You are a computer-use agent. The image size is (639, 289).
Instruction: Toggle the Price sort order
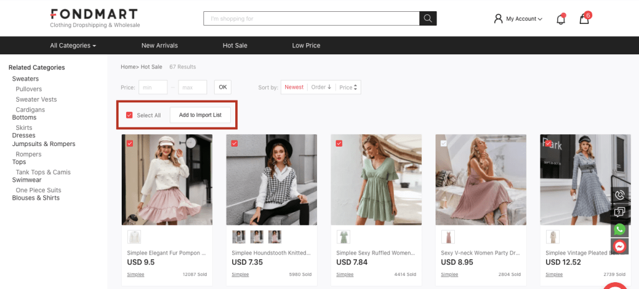coord(348,87)
